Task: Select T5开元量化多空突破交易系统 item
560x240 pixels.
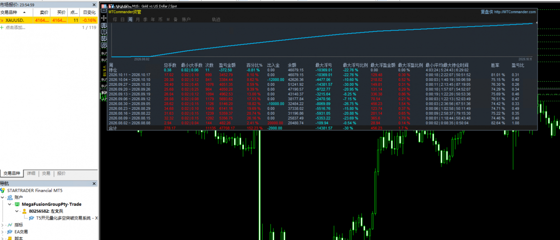Action: click(66, 218)
